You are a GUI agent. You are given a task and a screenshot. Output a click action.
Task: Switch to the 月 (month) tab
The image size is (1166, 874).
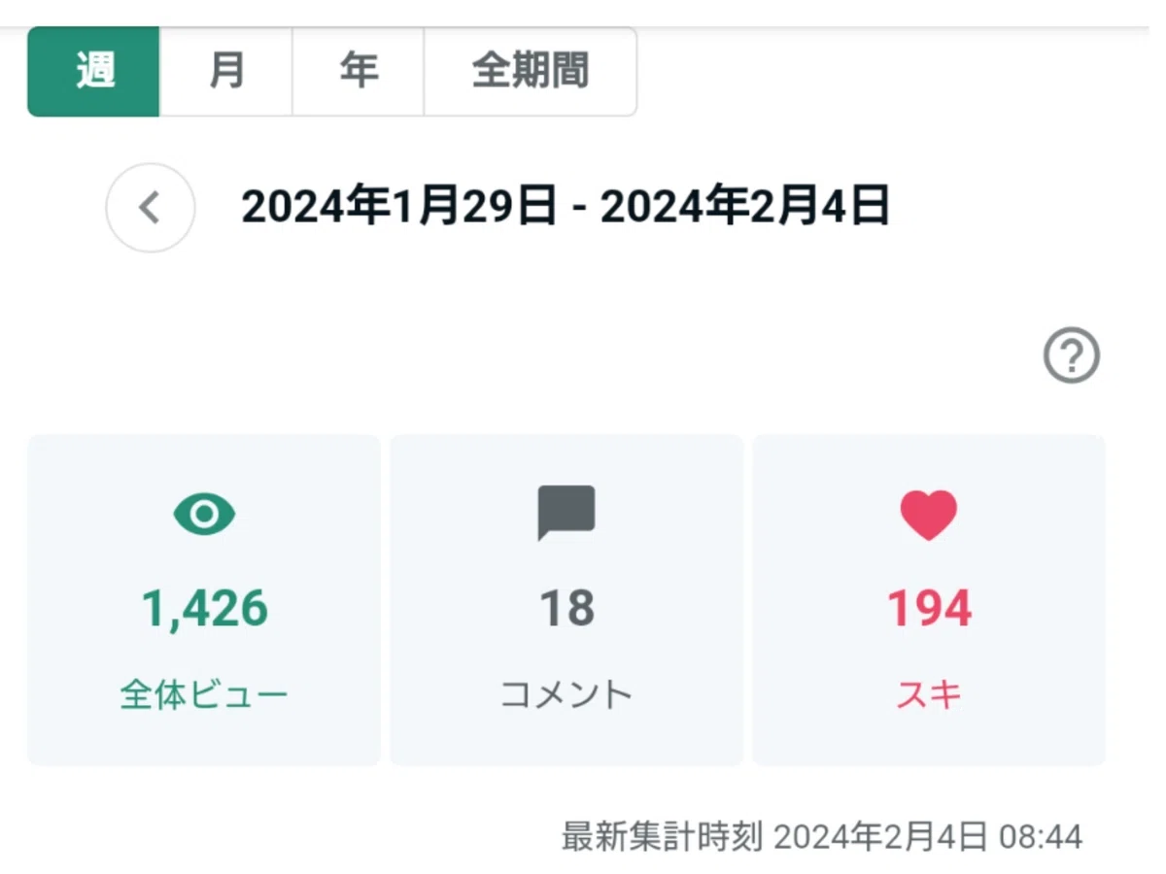[x=225, y=72]
